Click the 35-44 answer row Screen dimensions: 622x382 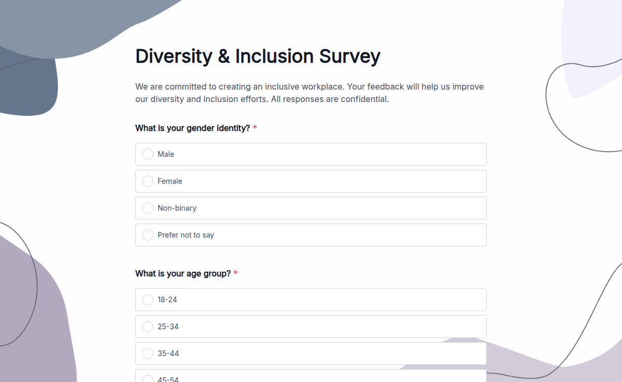pyautogui.click(x=311, y=353)
